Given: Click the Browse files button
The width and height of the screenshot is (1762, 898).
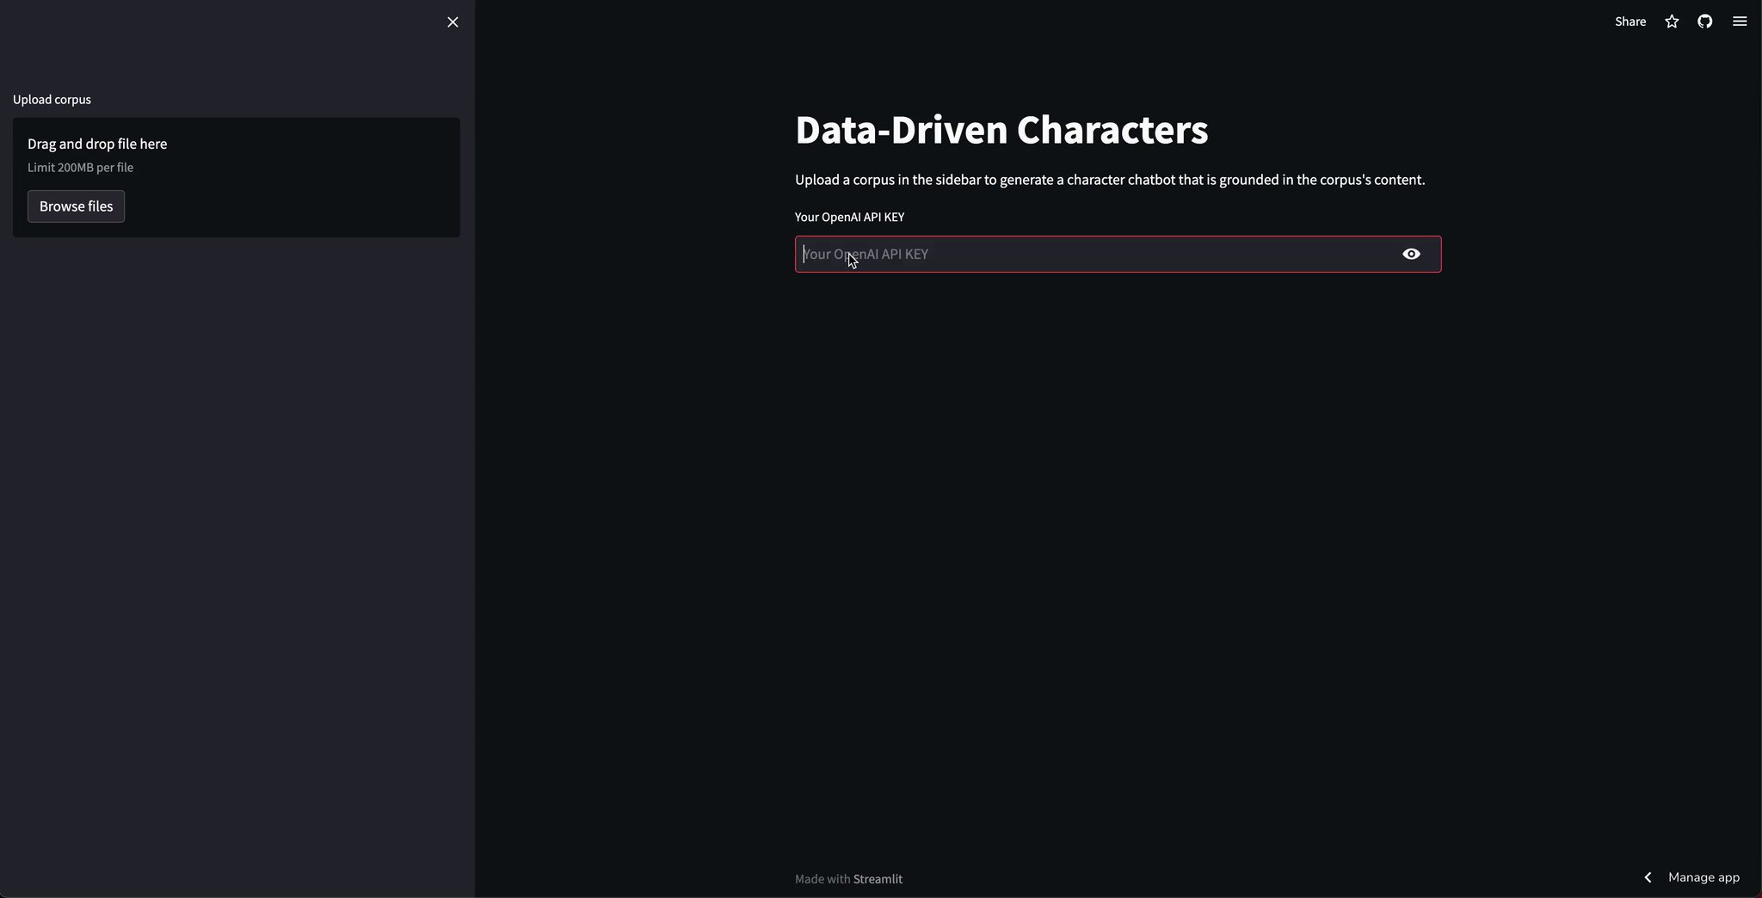Looking at the screenshot, I should pyautogui.click(x=76, y=206).
